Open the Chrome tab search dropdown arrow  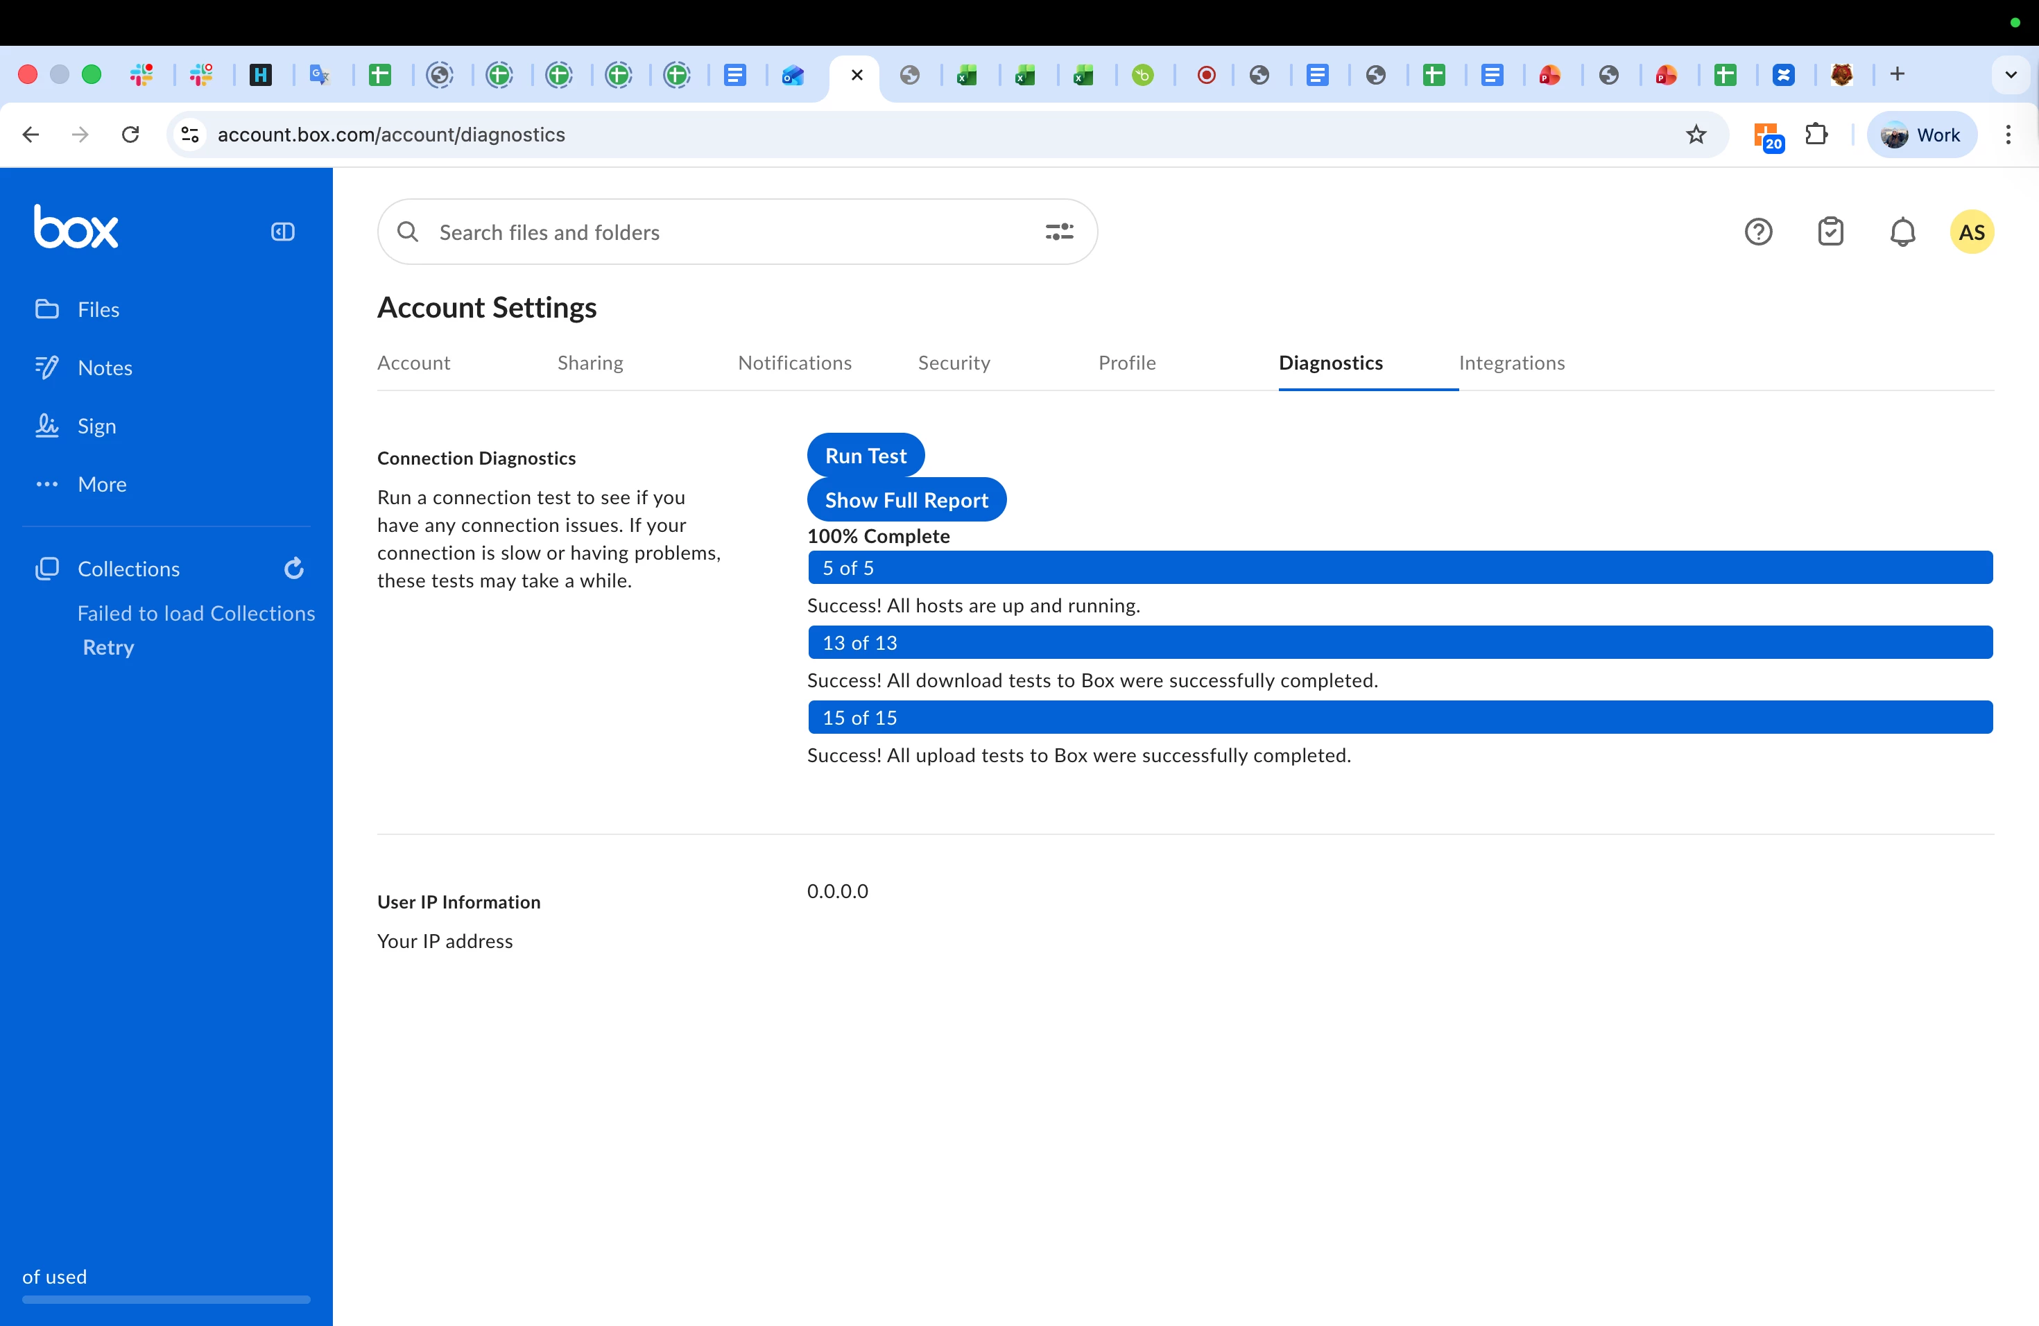coord(2011,74)
